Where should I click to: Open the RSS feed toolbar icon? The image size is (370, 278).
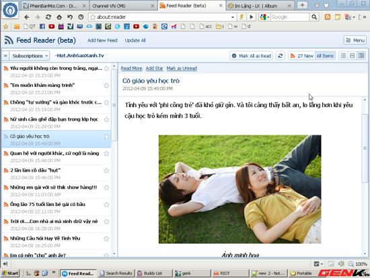(328, 17)
